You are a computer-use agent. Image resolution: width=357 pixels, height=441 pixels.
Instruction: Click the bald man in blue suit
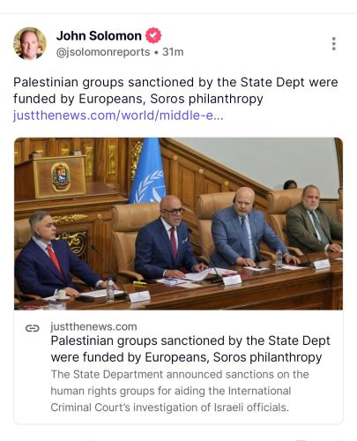tap(247, 228)
